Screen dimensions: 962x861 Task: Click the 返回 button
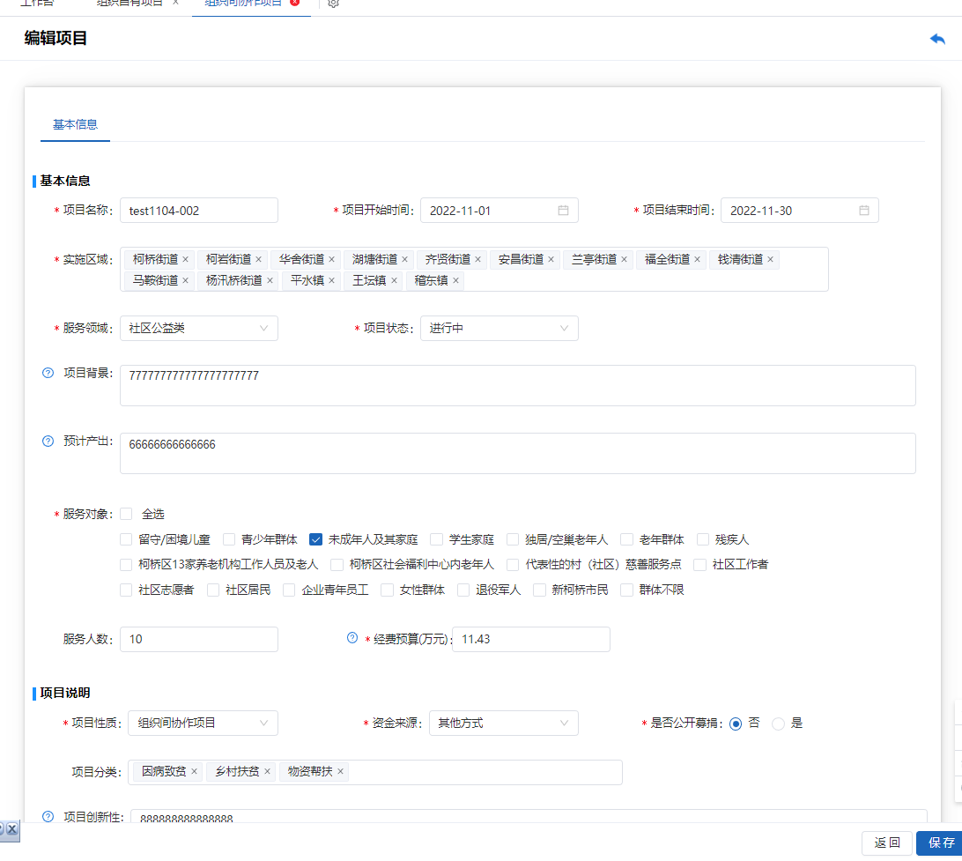click(887, 842)
